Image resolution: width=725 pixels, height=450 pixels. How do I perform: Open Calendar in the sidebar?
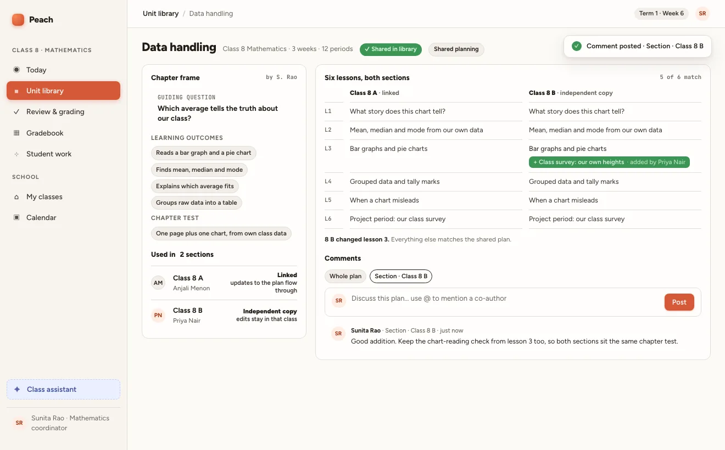click(x=63, y=218)
